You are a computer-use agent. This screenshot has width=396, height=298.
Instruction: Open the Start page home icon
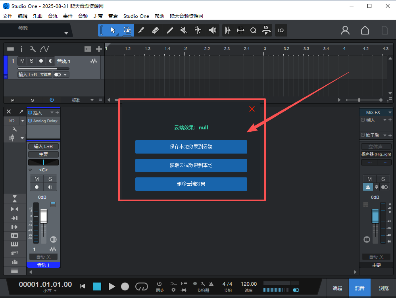click(365, 30)
